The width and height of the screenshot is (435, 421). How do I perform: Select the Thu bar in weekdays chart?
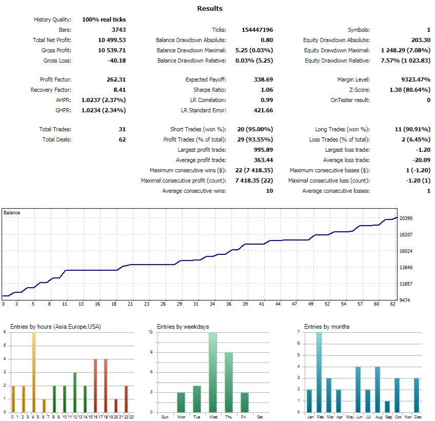(229, 382)
